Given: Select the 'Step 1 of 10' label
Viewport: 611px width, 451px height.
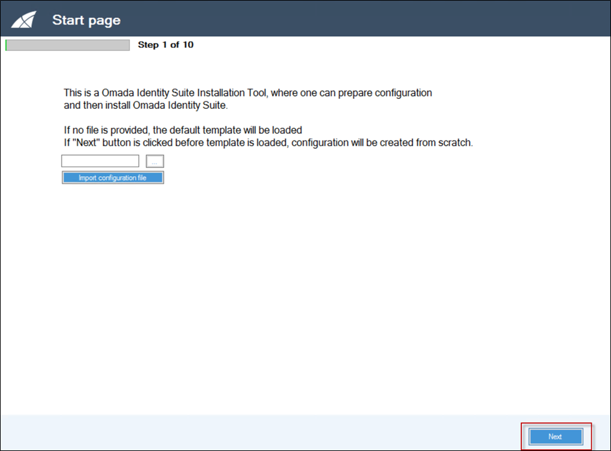Looking at the screenshot, I should 166,45.
